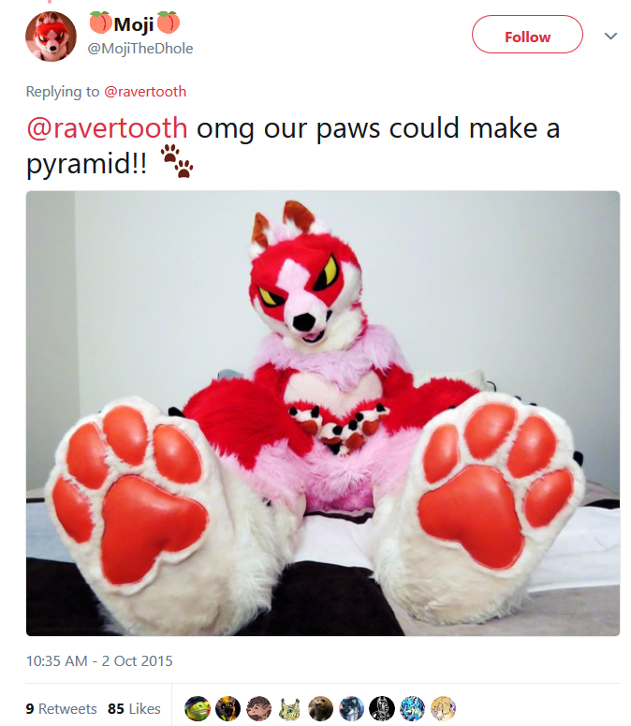The height and width of the screenshot is (726, 631).
Task: Open the lynx cat liker avatar
Action: [x=289, y=708]
